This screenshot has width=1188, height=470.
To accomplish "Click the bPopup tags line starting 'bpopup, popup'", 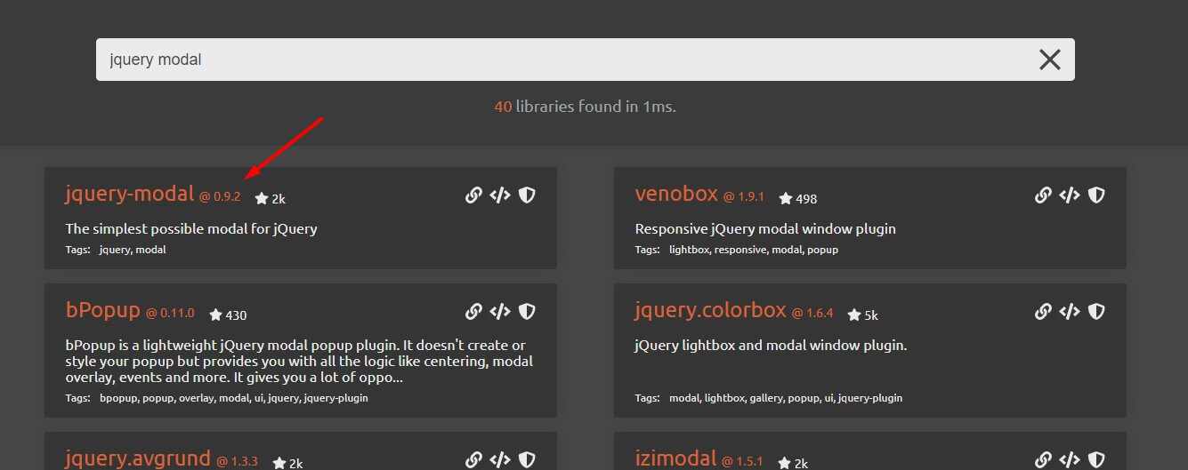I will (233, 398).
